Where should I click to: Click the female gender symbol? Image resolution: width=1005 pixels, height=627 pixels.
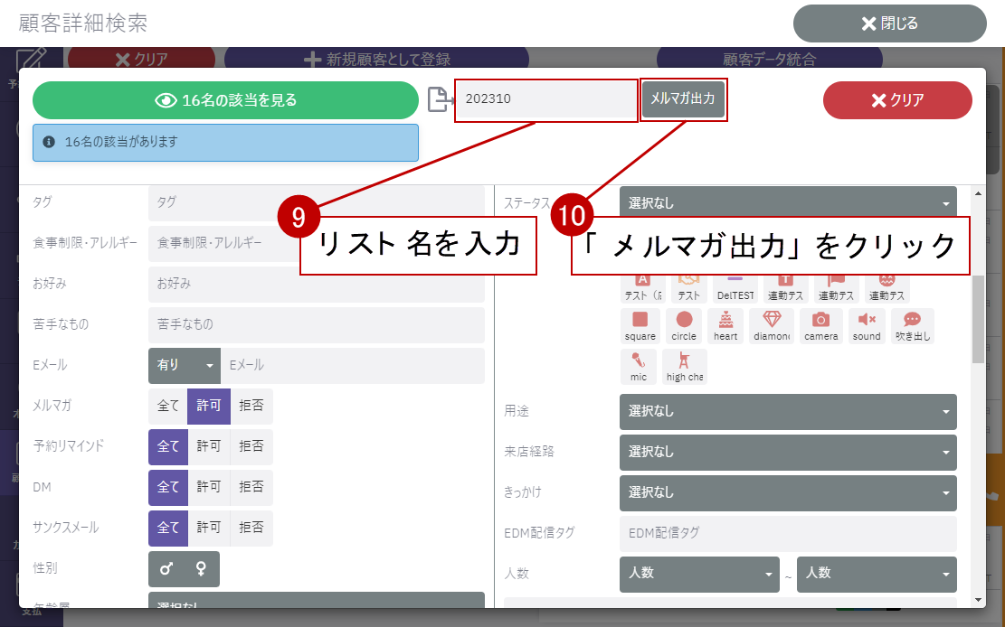(201, 569)
